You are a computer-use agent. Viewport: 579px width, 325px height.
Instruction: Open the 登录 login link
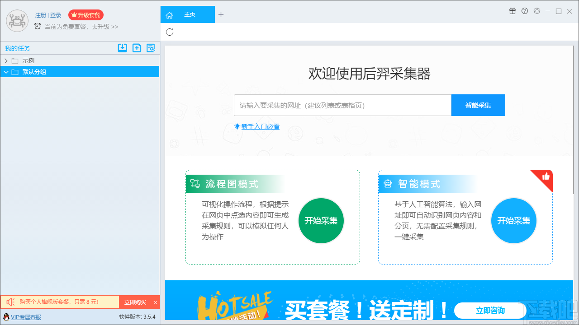pos(56,15)
